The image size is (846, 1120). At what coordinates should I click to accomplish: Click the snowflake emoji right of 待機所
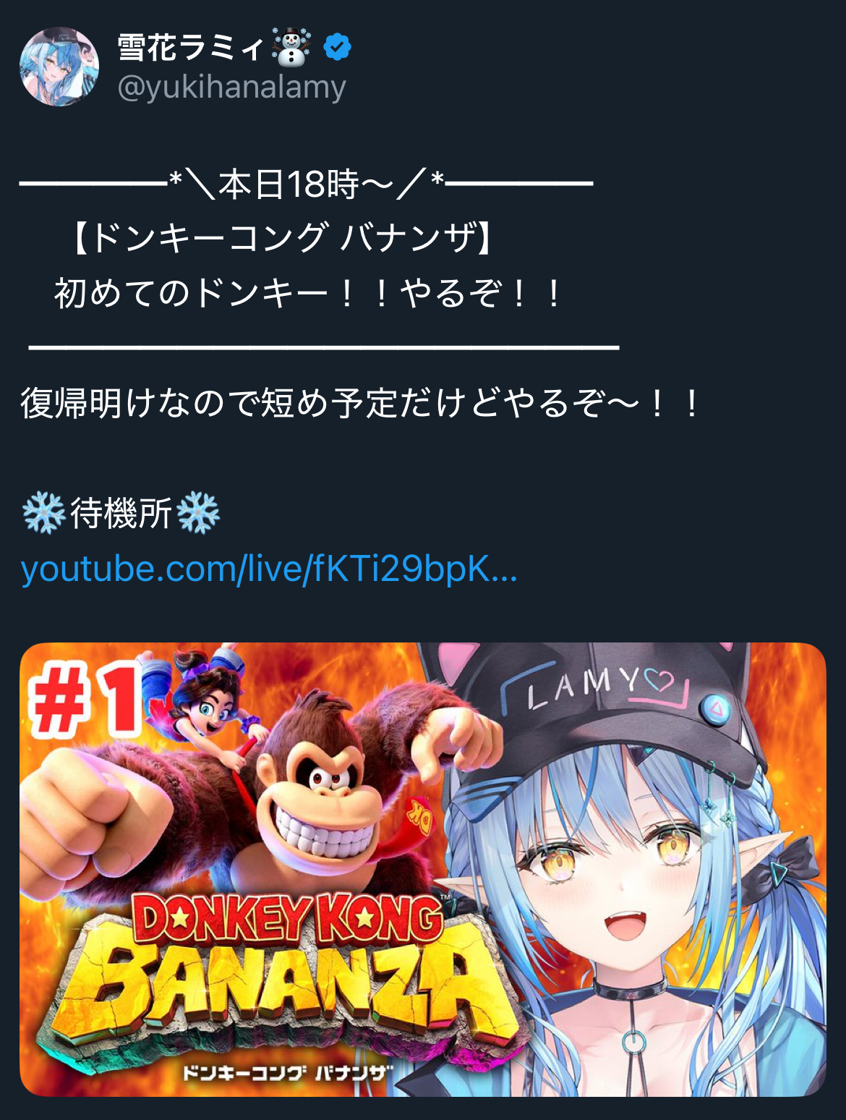[x=197, y=513]
